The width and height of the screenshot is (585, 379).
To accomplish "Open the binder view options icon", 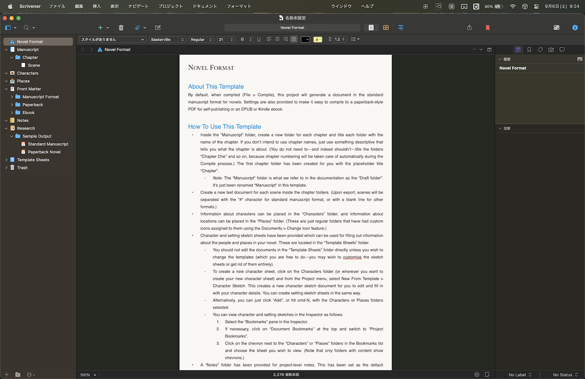I will coord(8,27).
